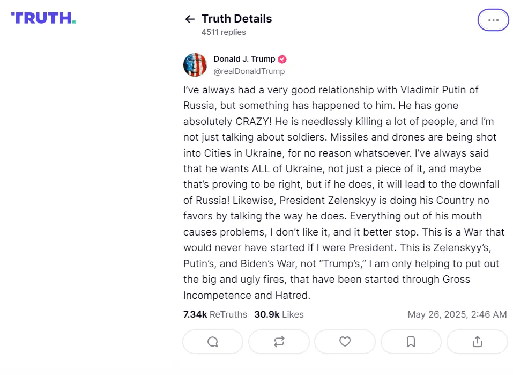Click the closing line 'Incompetence and Hatred.'
This screenshot has width=513, height=375.
click(x=247, y=295)
